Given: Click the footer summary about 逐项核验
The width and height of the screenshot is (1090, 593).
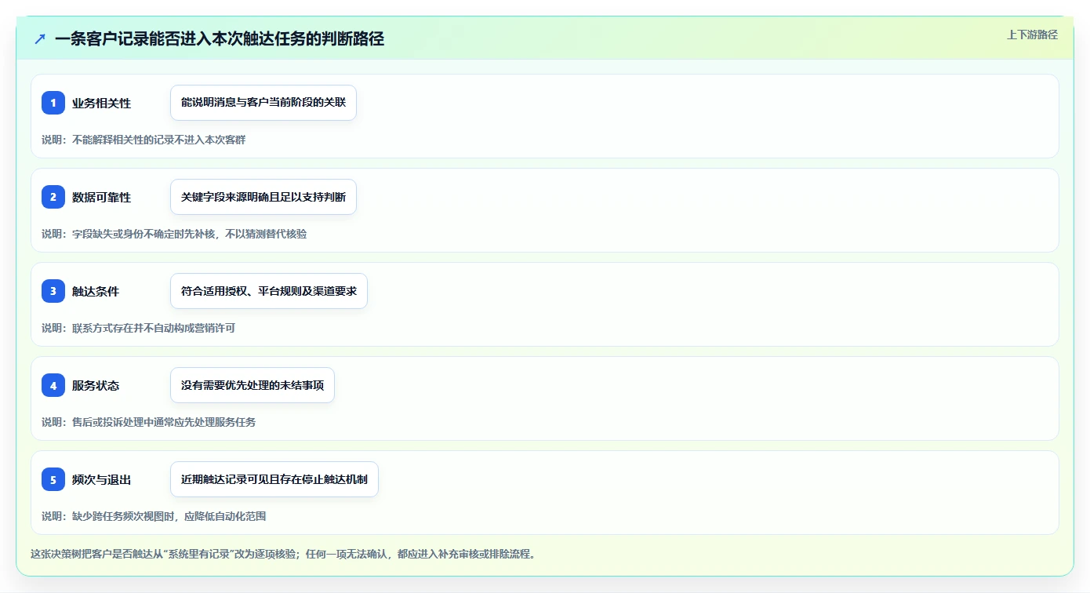Looking at the screenshot, I should click(283, 554).
